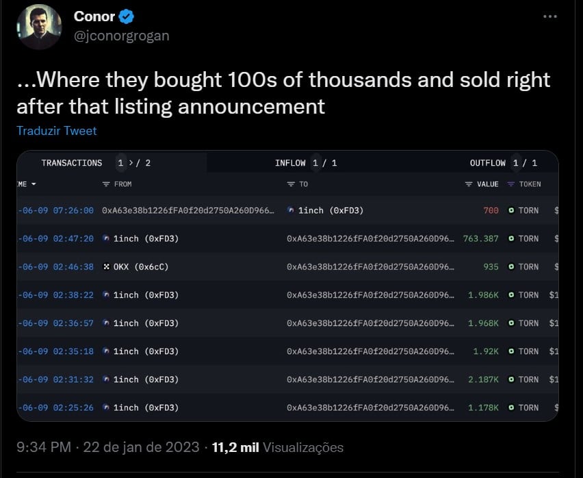This screenshot has height=478, width=583.
Task: Click the OKX exchange icon
Action: [107, 266]
